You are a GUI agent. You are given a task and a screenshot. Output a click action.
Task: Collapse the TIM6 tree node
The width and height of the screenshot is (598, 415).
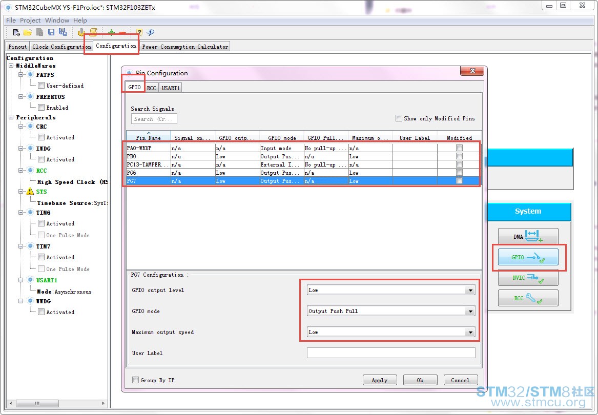(22, 213)
